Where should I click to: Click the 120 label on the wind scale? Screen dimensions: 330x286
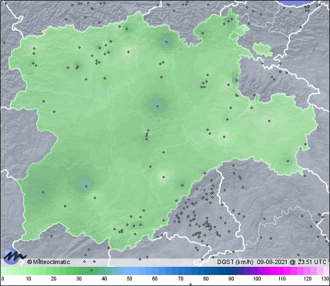point(307,279)
